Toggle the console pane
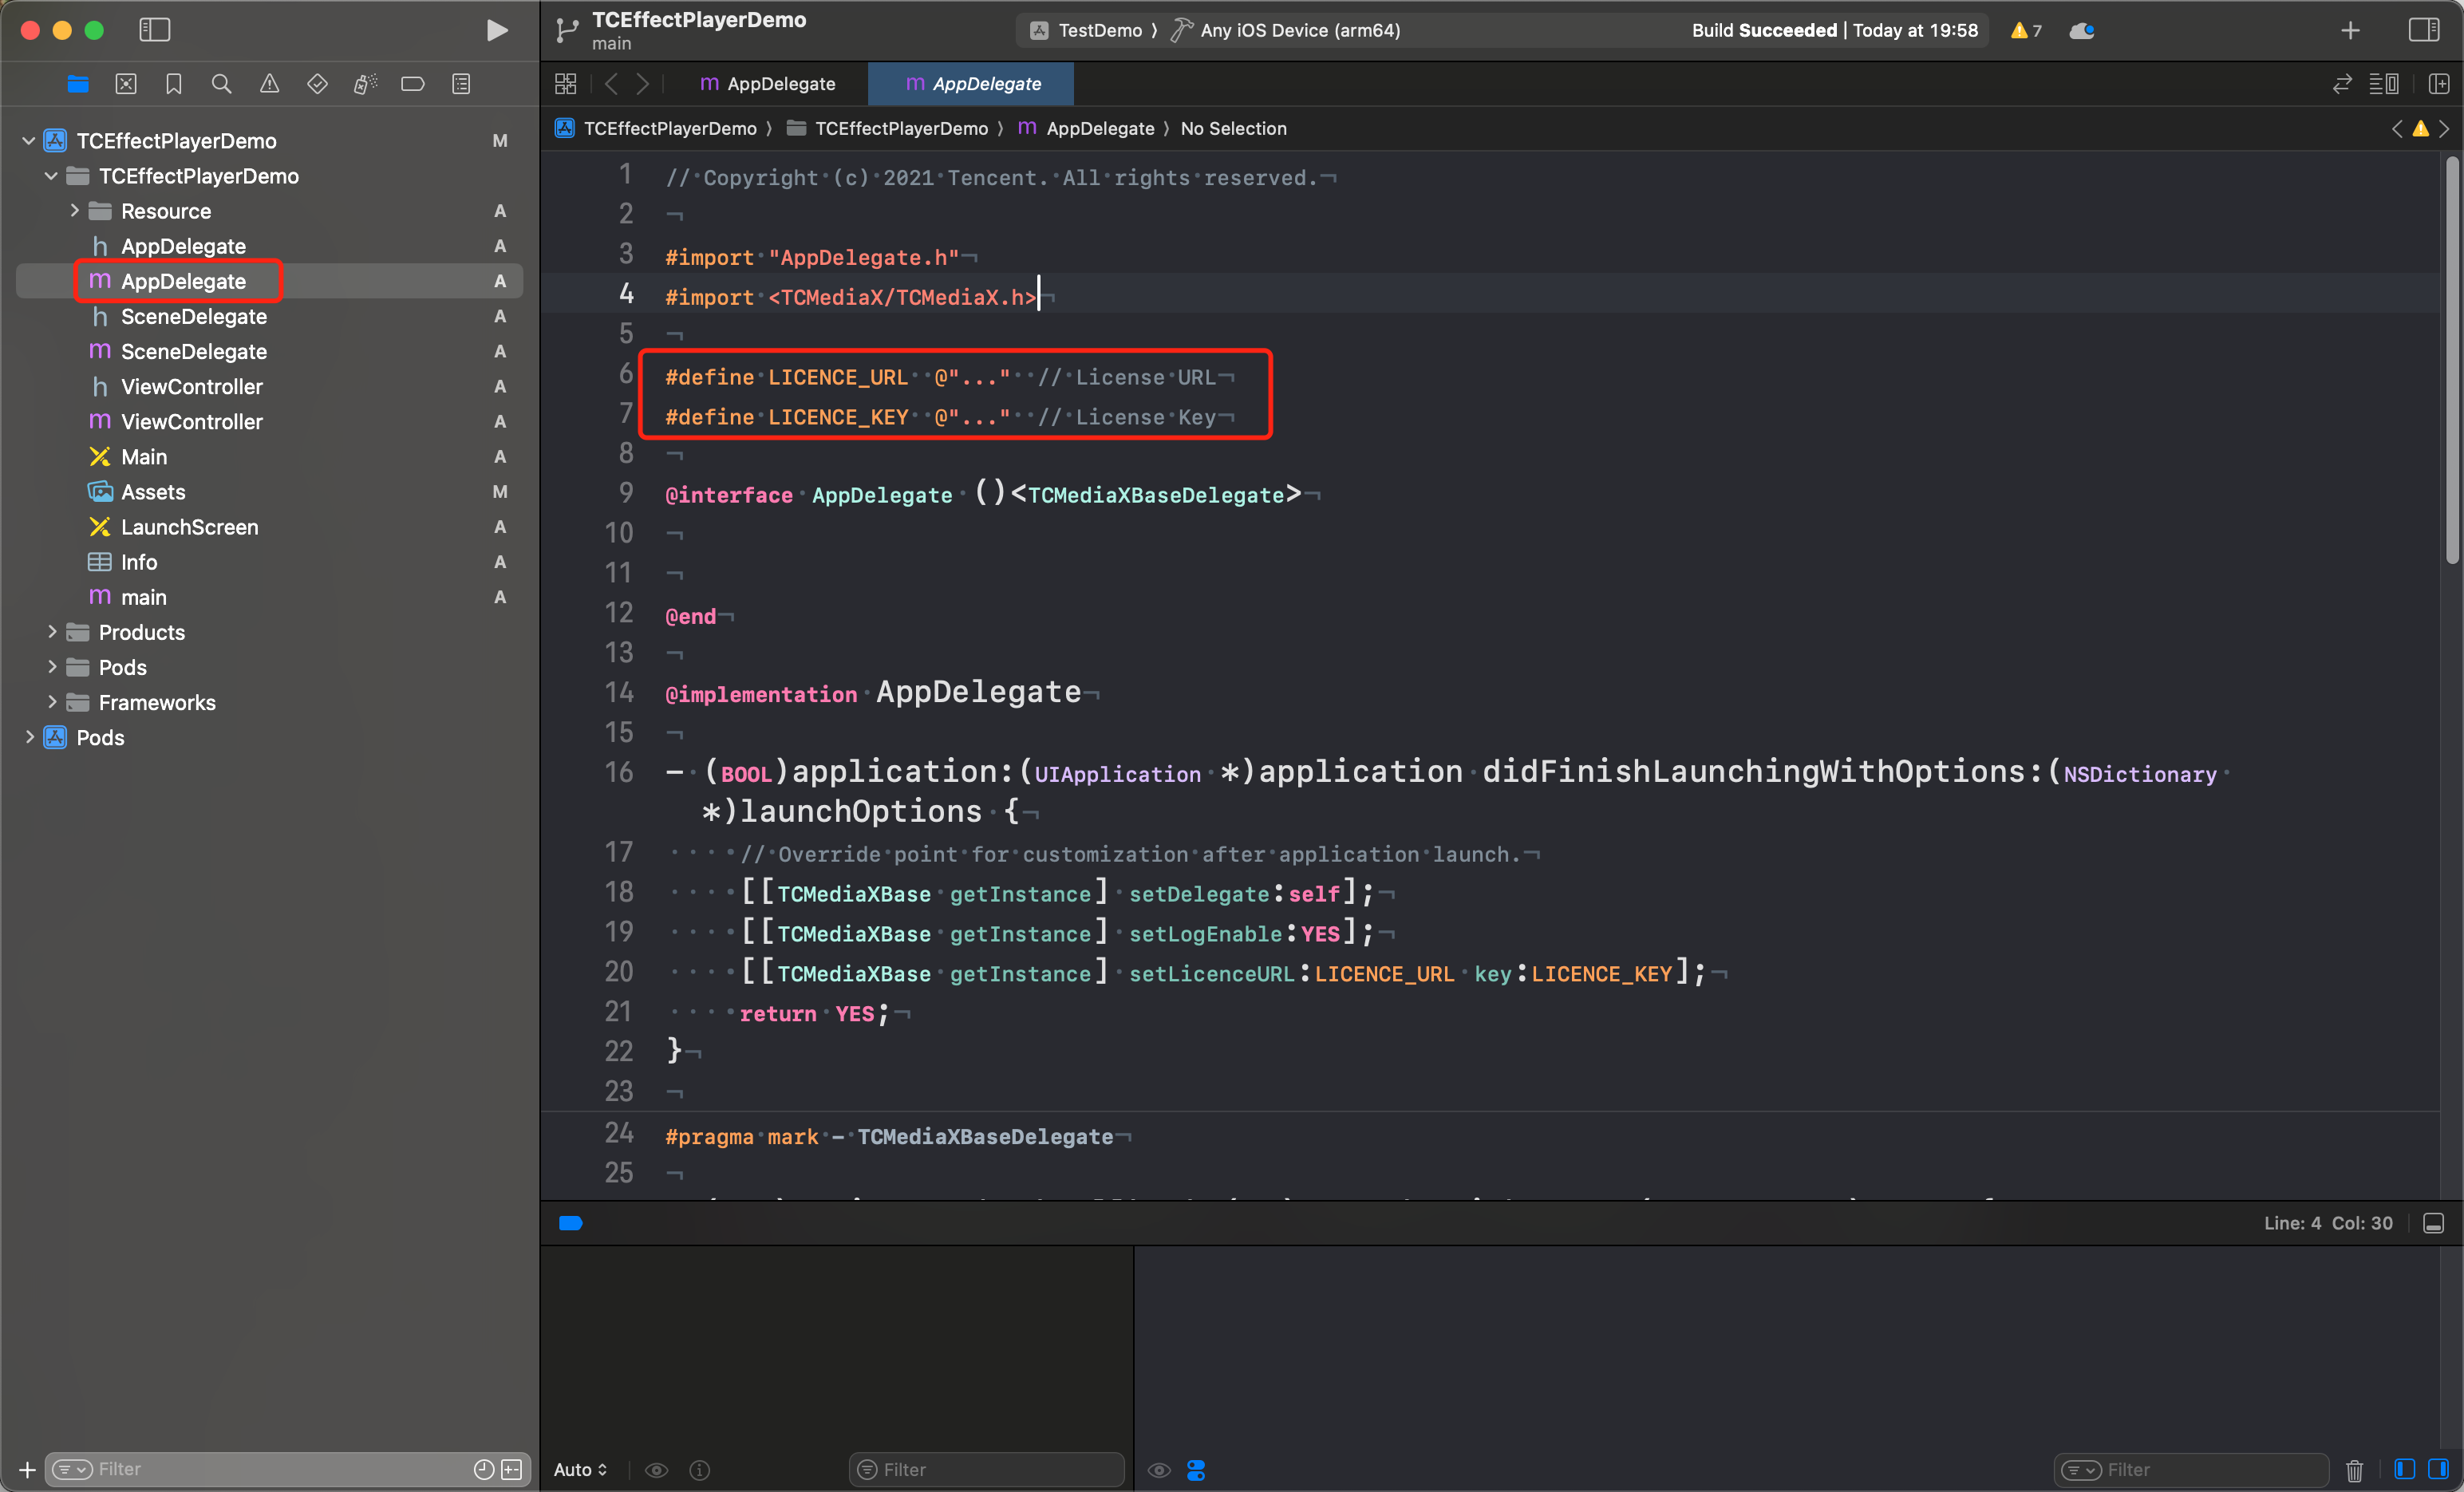Screen dimensions: 2464x1492 (2438, 1469)
